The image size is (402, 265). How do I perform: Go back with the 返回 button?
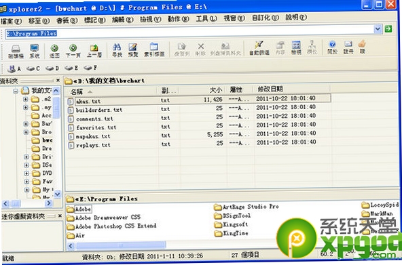pyautogui.click(x=54, y=51)
